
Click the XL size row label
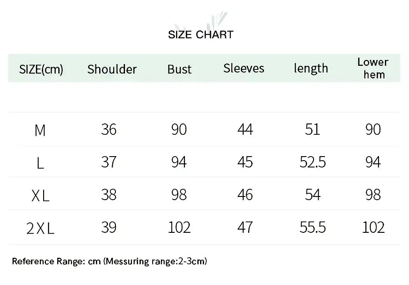pyautogui.click(x=40, y=196)
